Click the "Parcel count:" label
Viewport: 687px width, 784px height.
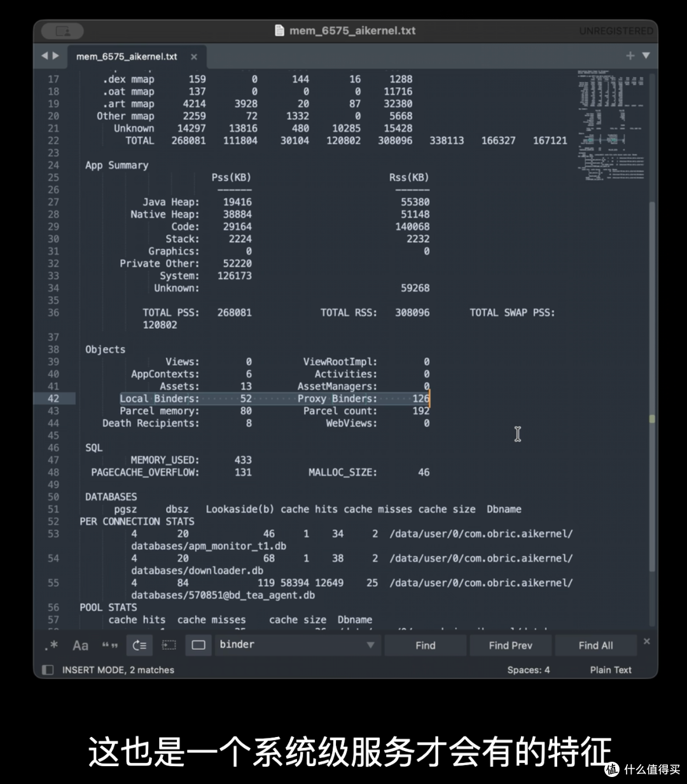[340, 411]
